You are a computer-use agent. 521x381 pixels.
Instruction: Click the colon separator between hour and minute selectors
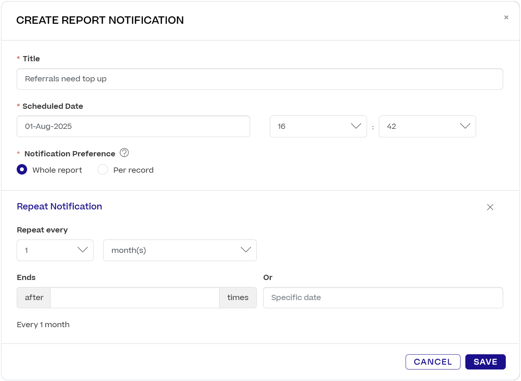click(373, 126)
